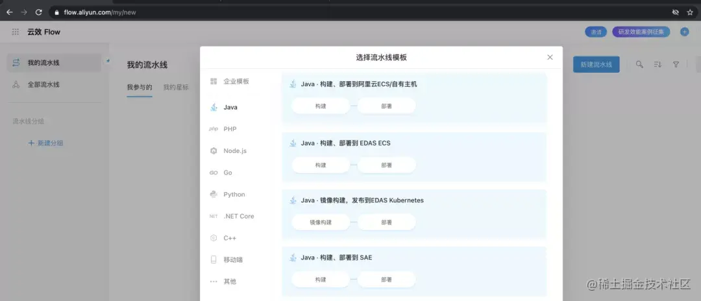Viewport: 701px width, 301px height.
Task: Click the php icon in category list
Action: (x=214, y=129)
